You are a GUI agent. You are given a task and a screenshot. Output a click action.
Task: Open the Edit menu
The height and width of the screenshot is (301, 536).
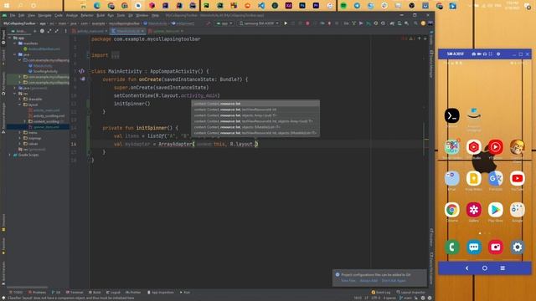coord(21,15)
